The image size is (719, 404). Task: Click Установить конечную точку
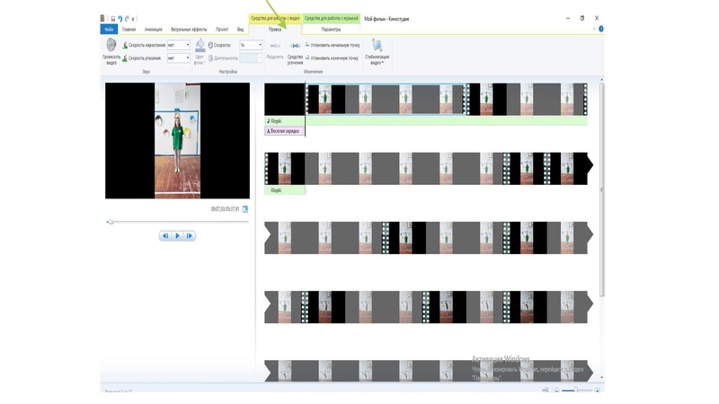pos(334,57)
